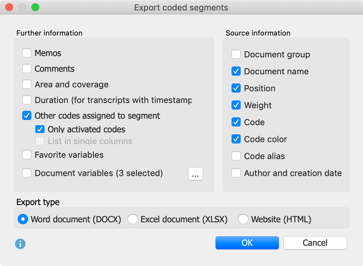Disable the Code color option
The image size is (363, 266).
tap(236, 139)
